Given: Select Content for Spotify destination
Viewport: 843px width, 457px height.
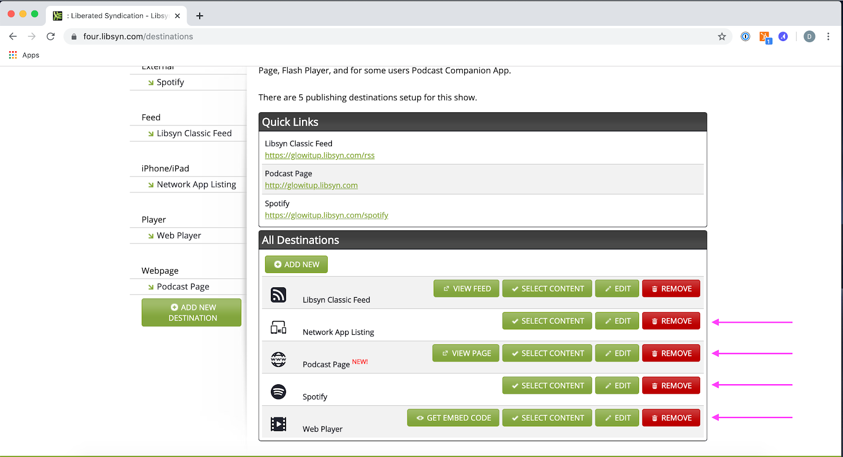Looking at the screenshot, I should [547, 386].
